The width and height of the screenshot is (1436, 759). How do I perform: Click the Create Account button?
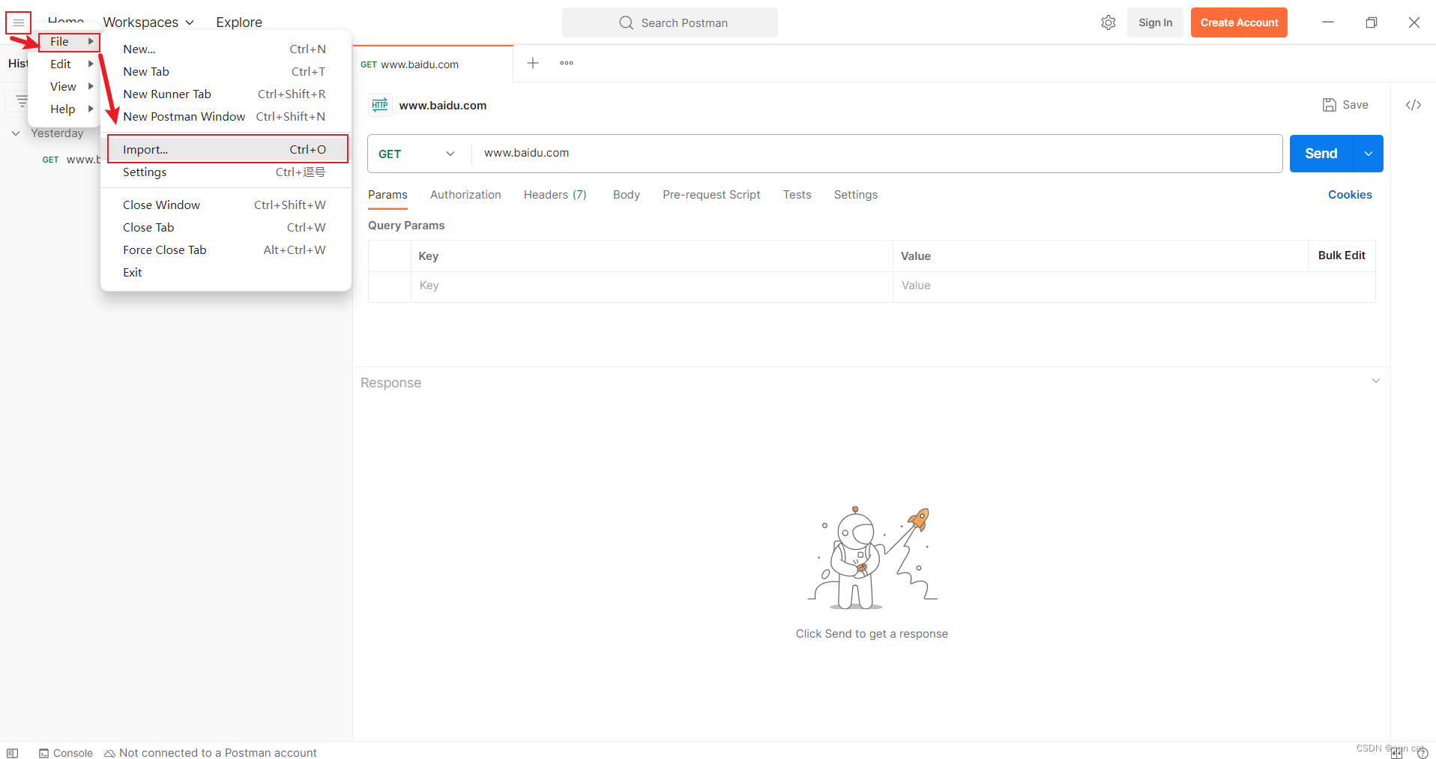click(x=1239, y=22)
